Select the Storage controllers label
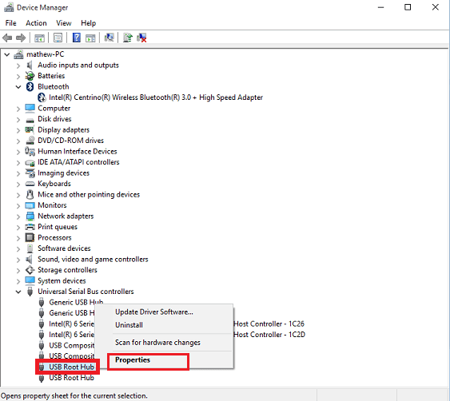 (x=67, y=270)
